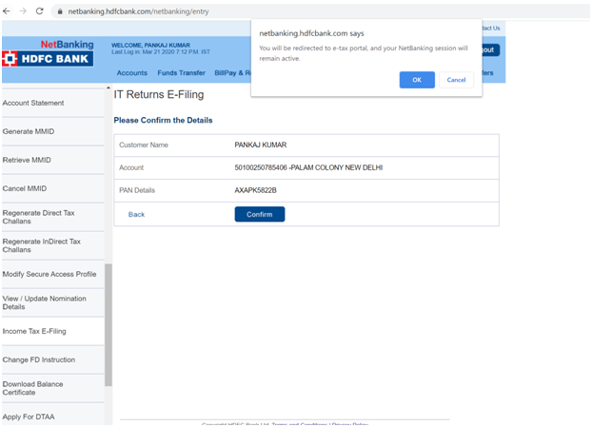Click the padlock site security icon

tap(60, 11)
